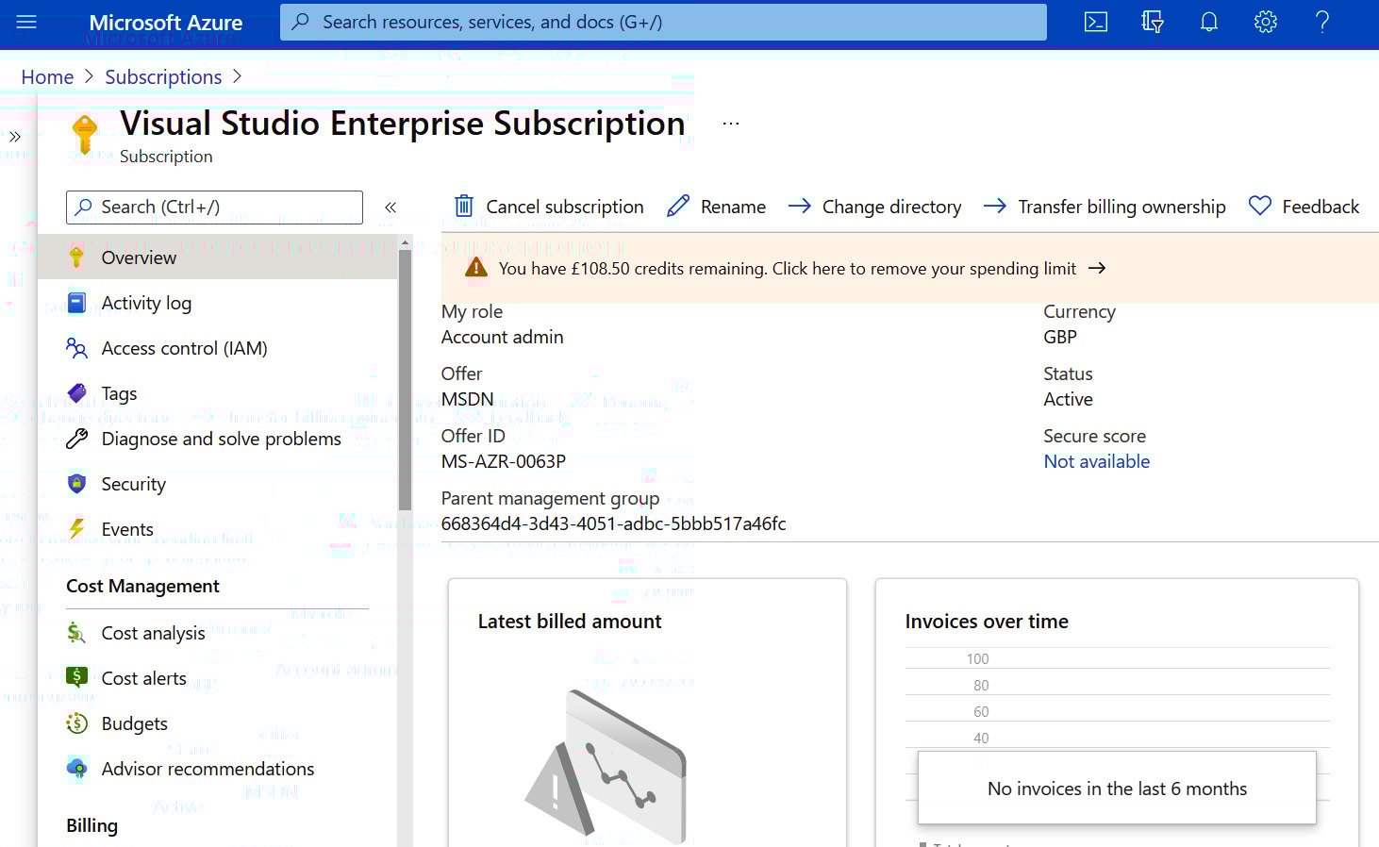Image resolution: width=1379 pixels, height=847 pixels.
Task: Click the sidebar vertical scrollbar thumb
Action: point(405,379)
